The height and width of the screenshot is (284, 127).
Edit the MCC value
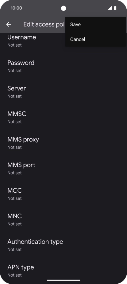pos(63,194)
